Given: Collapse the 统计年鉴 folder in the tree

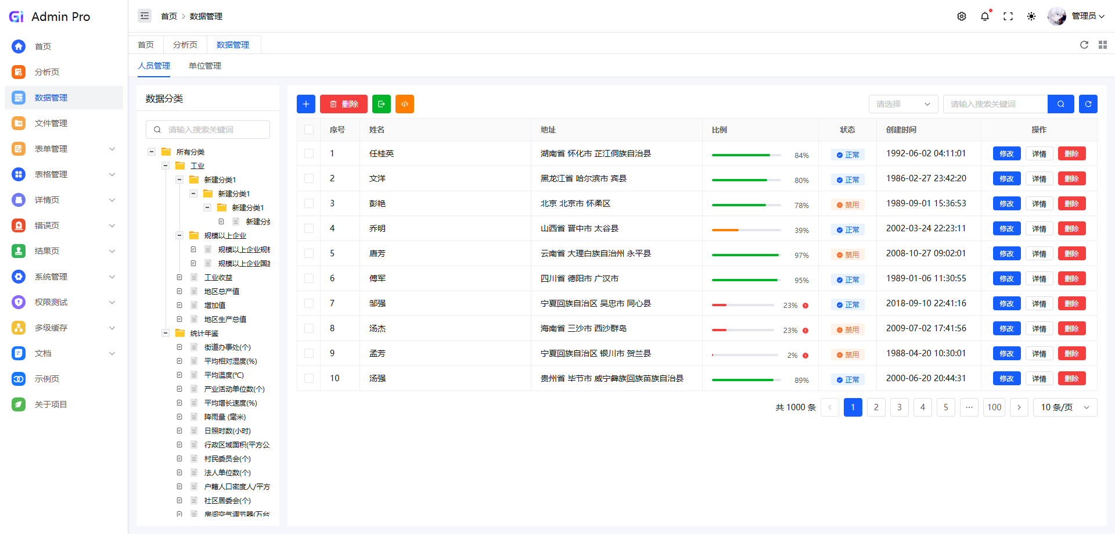Looking at the screenshot, I should (166, 333).
